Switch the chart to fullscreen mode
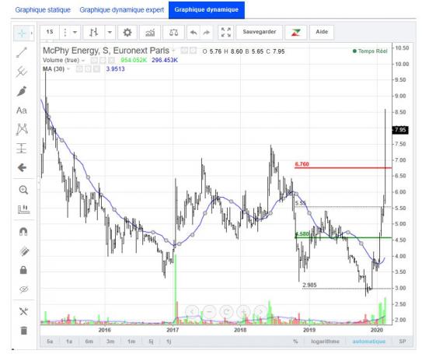This screenshot has height=354, width=422. click(x=226, y=33)
